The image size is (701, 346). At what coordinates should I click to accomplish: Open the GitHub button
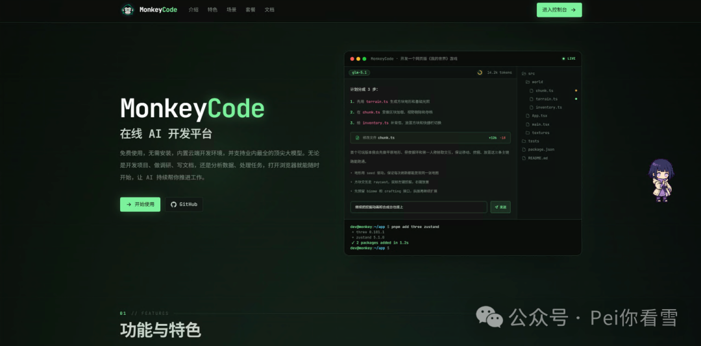[184, 205]
